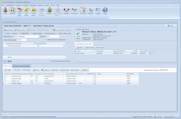Click Print in Individual Payment Info
This screenshot has width=181, height=119.
[80, 48]
